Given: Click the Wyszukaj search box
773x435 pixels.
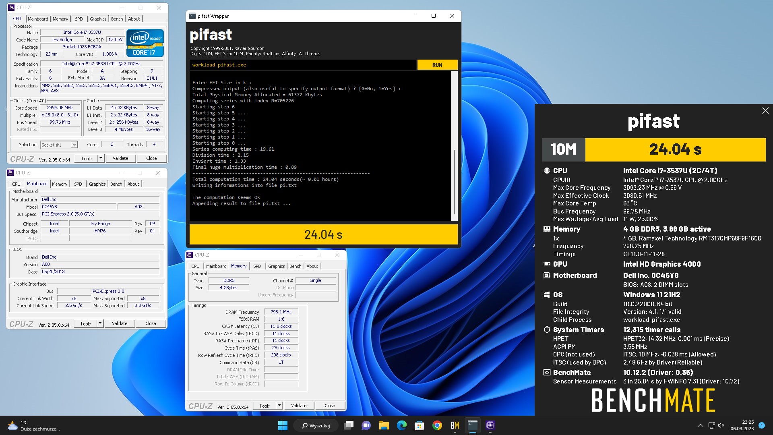Looking at the screenshot, I should pyautogui.click(x=316, y=425).
